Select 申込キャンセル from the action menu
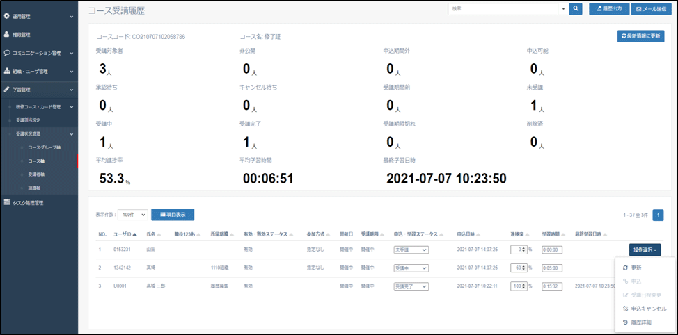Image resolution: width=678 pixels, height=335 pixels. pyautogui.click(x=648, y=309)
